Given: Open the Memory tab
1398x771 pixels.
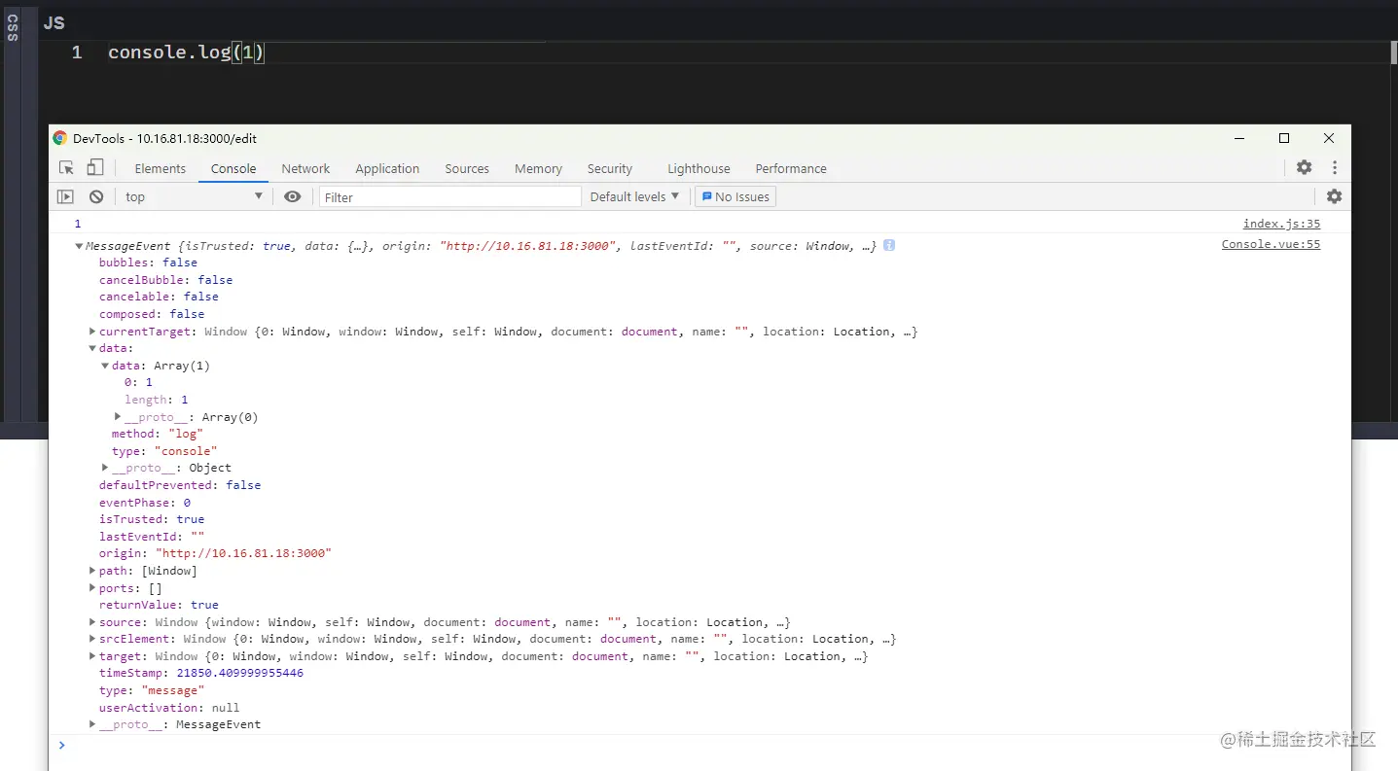Looking at the screenshot, I should 538,168.
